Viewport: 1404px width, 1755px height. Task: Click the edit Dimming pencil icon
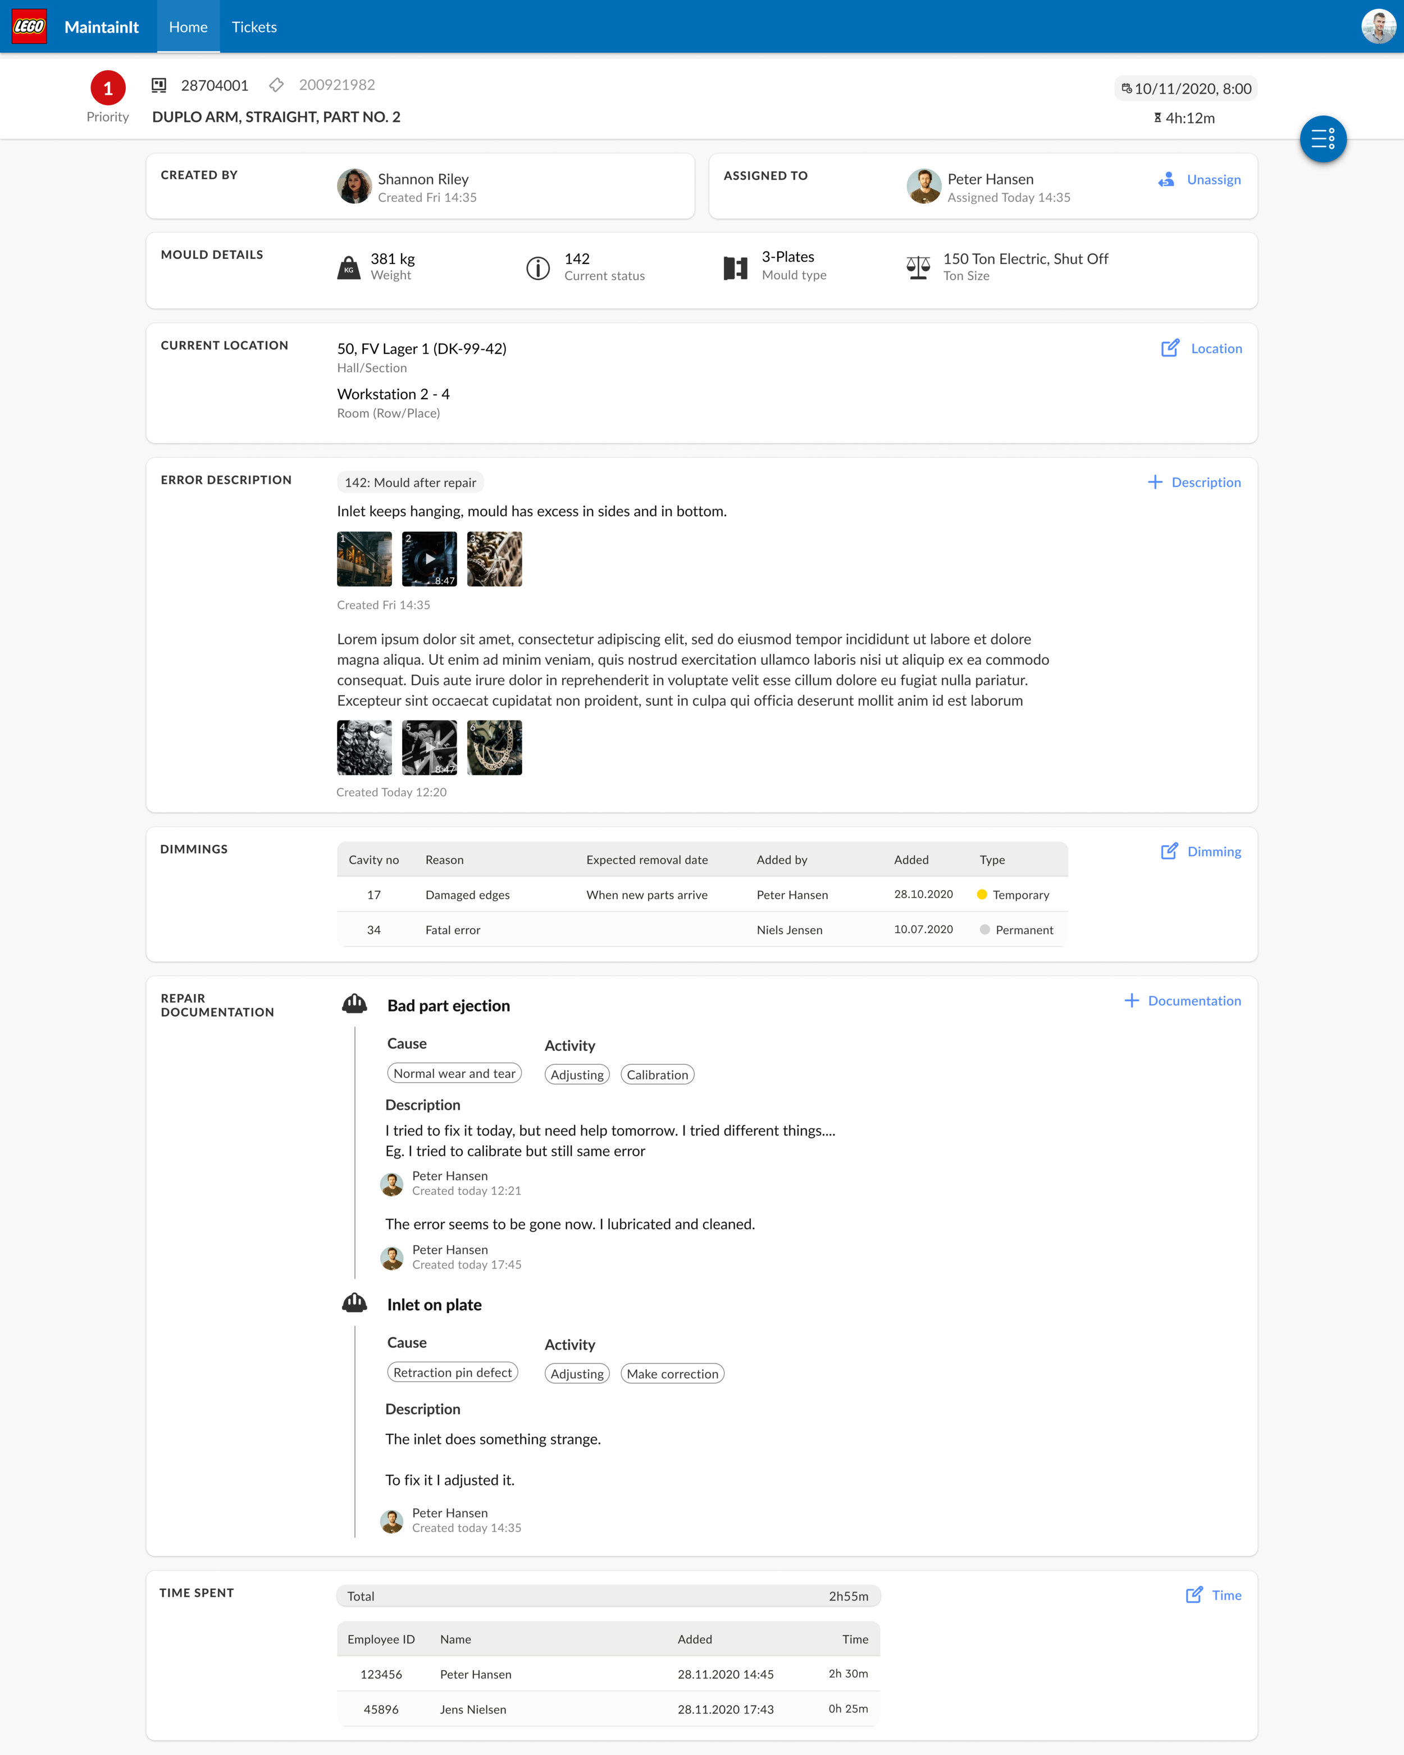coord(1169,851)
